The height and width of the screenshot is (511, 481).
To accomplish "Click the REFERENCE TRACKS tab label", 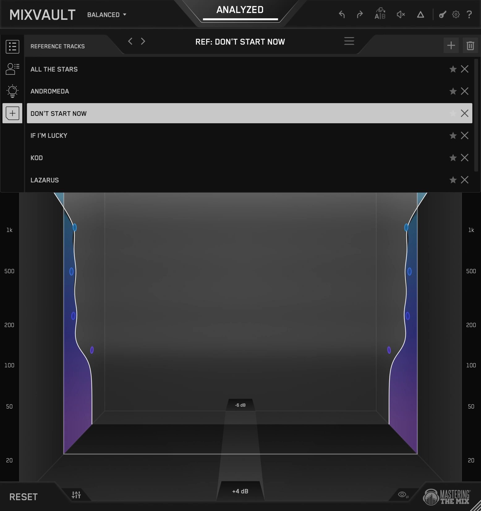I will tap(57, 46).
